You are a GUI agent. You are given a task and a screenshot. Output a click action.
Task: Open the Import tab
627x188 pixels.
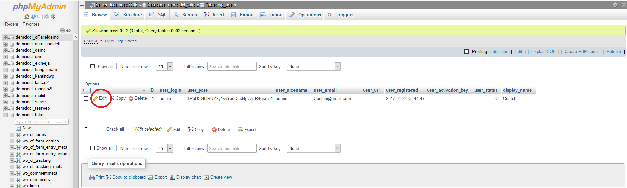(x=271, y=15)
